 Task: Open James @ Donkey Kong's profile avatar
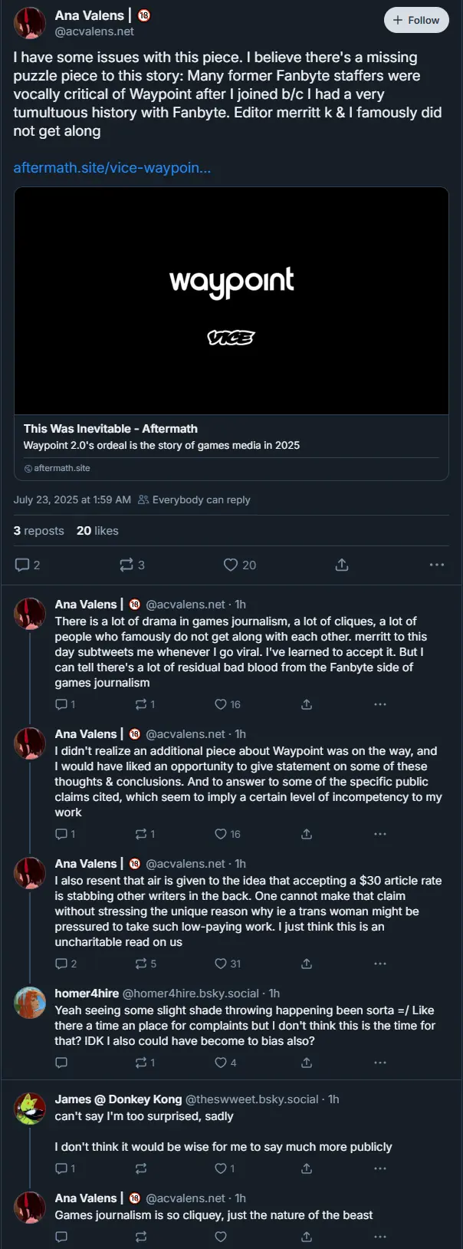point(30,1109)
